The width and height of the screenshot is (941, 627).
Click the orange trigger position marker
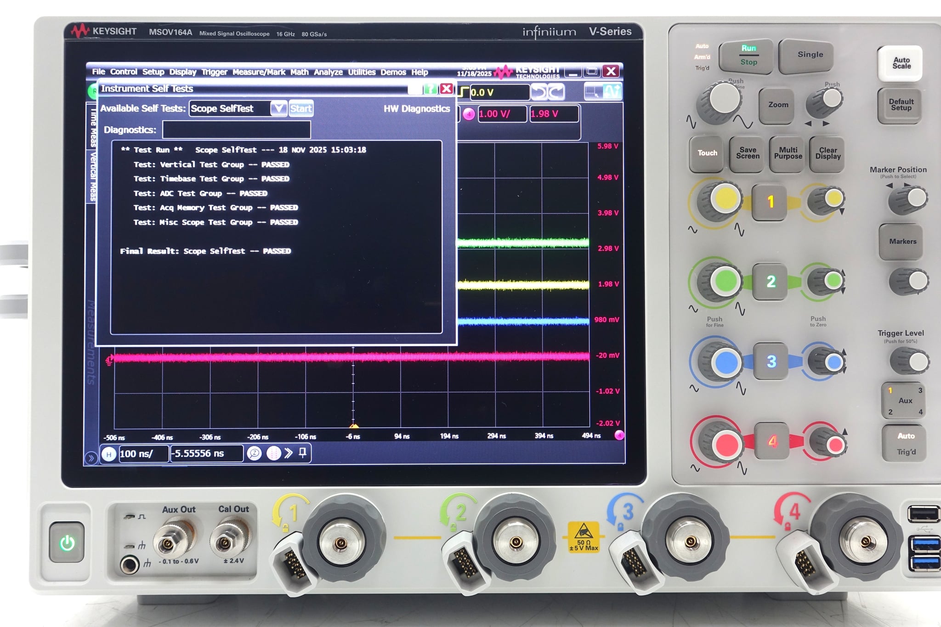point(354,426)
